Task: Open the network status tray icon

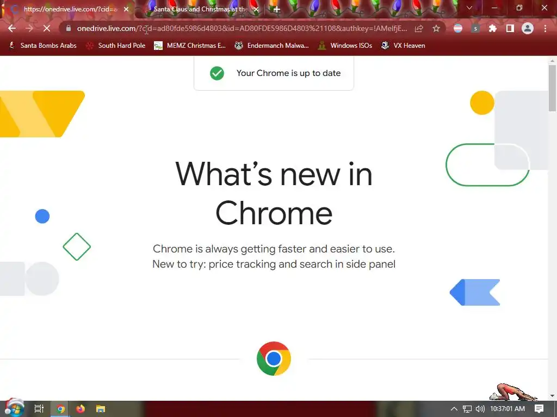Action: click(x=467, y=409)
